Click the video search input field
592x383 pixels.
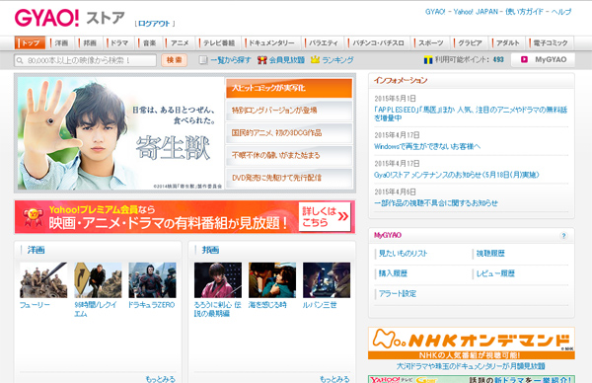[x=85, y=60]
